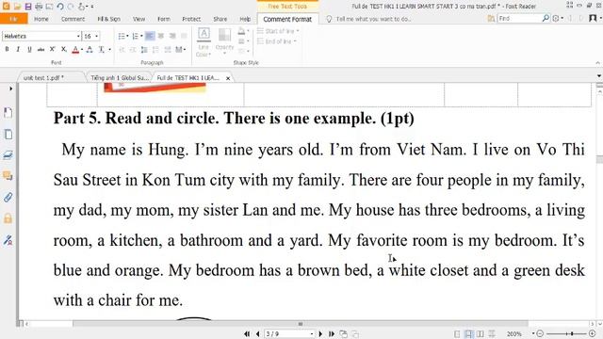Close the Full de TEST HK1 tab
This screenshot has width=603, height=339.
click(x=228, y=78)
